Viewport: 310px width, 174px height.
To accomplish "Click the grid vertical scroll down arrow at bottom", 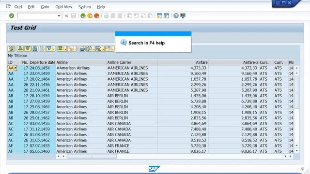I will click(297, 151).
